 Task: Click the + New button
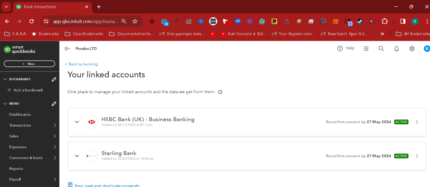[29, 64]
